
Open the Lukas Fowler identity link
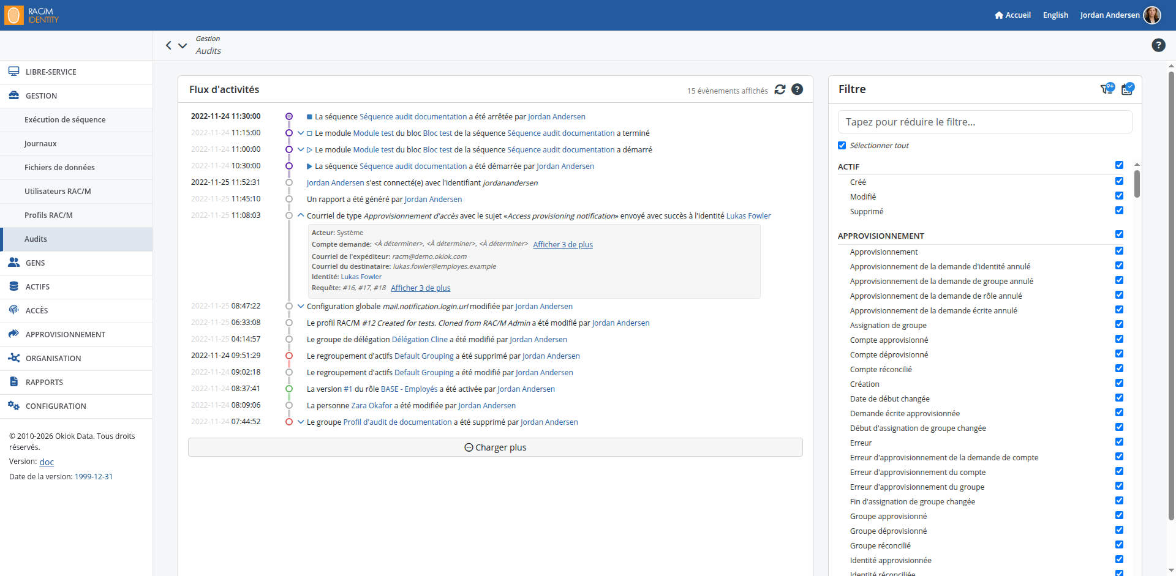(x=748, y=215)
